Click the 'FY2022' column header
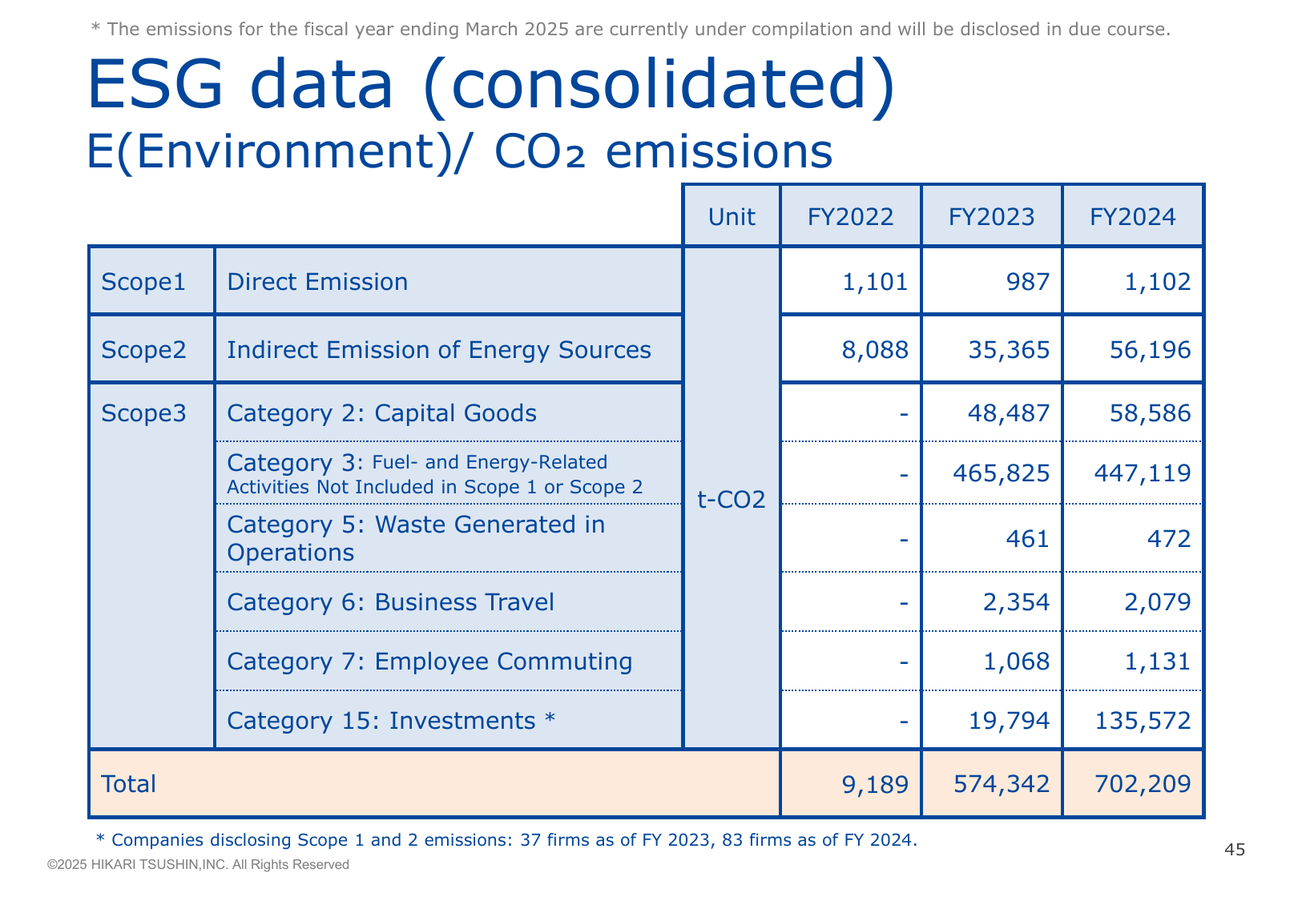 (850, 216)
